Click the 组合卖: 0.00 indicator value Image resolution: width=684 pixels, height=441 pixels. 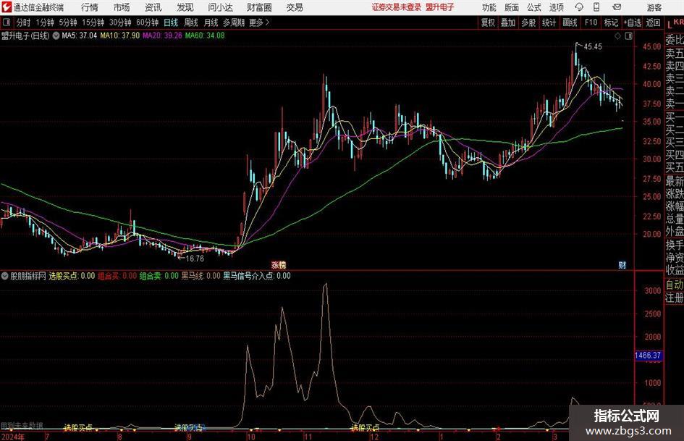[x=159, y=276]
